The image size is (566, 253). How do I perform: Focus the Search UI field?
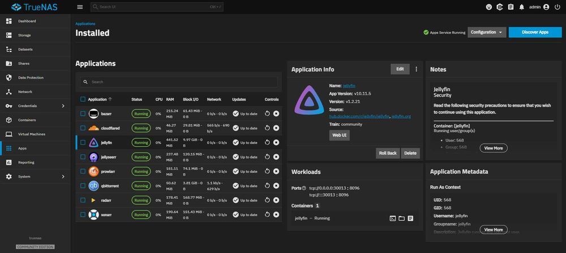point(157,7)
